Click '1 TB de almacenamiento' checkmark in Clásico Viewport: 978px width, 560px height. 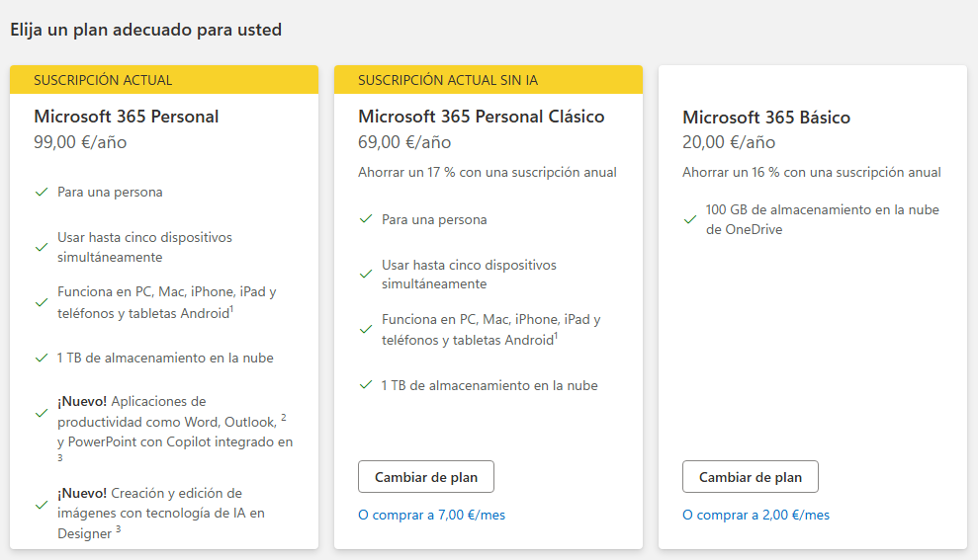point(366,385)
